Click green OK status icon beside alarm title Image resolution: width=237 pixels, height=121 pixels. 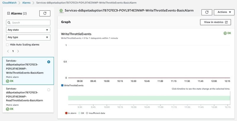[61, 11]
